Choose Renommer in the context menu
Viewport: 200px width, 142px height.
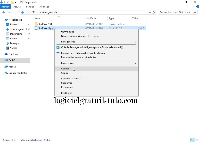96,87
